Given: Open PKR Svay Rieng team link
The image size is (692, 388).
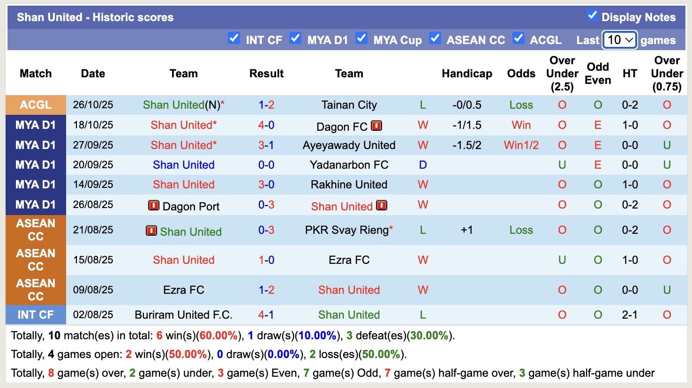Looking at the screenshot, I should pos(346,230).
